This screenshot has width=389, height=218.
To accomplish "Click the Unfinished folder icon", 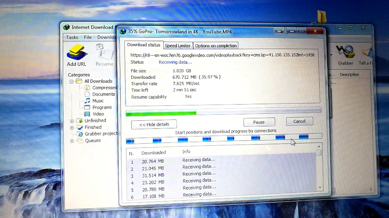I will [x=80, y=121].
